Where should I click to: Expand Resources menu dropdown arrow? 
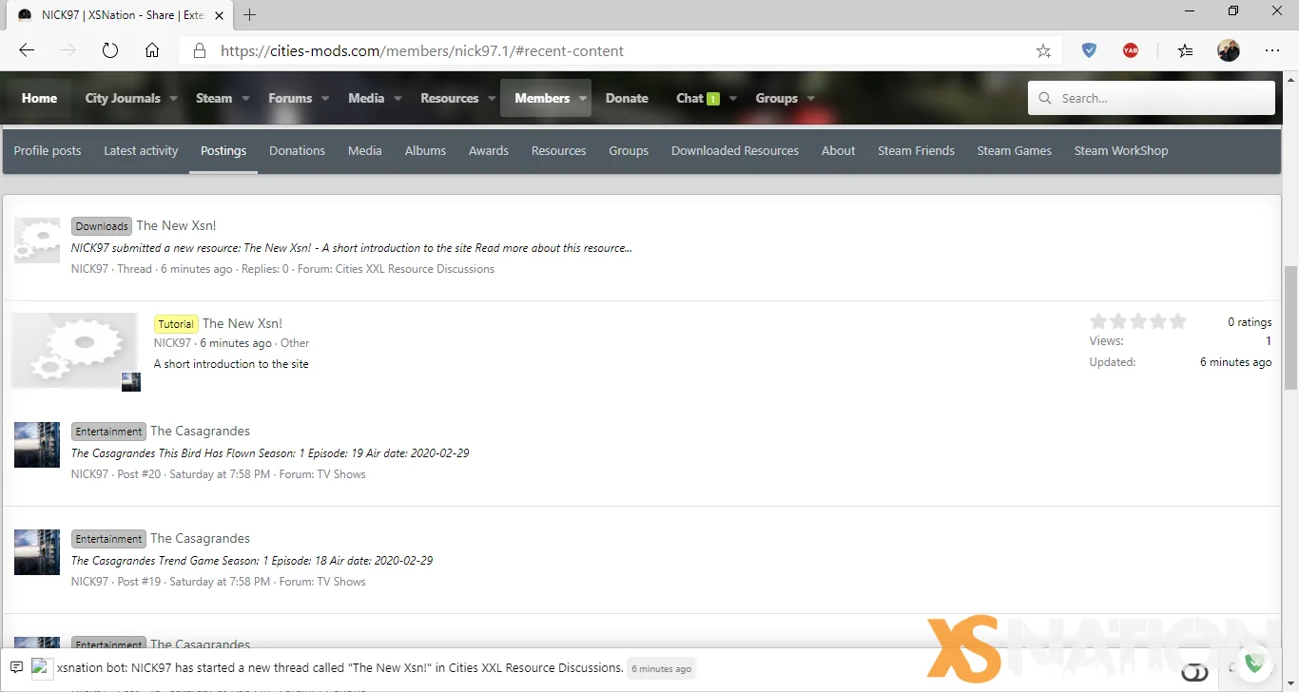[492, 98]
